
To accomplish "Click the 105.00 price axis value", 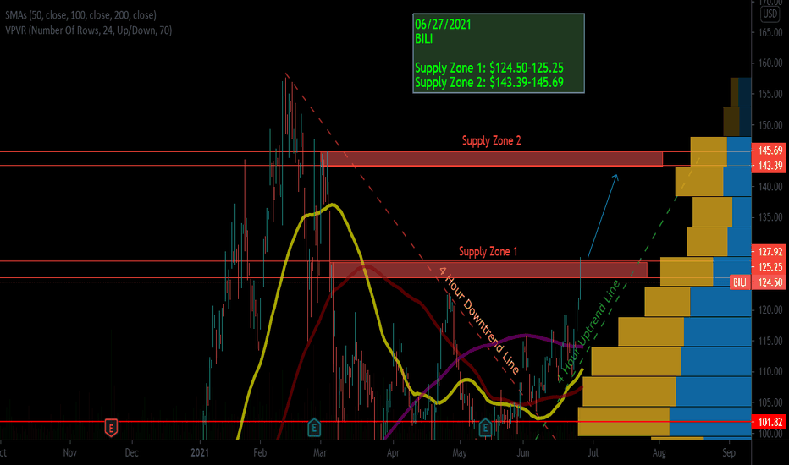I will [x=770, y=402].
